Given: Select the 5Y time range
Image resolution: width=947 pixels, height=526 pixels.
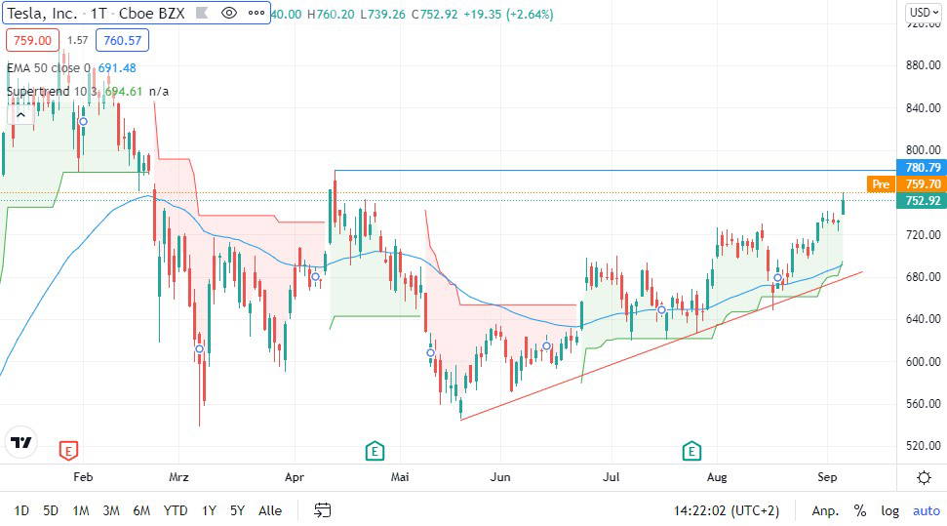Looking at the screenshot, I should [237, 511].
